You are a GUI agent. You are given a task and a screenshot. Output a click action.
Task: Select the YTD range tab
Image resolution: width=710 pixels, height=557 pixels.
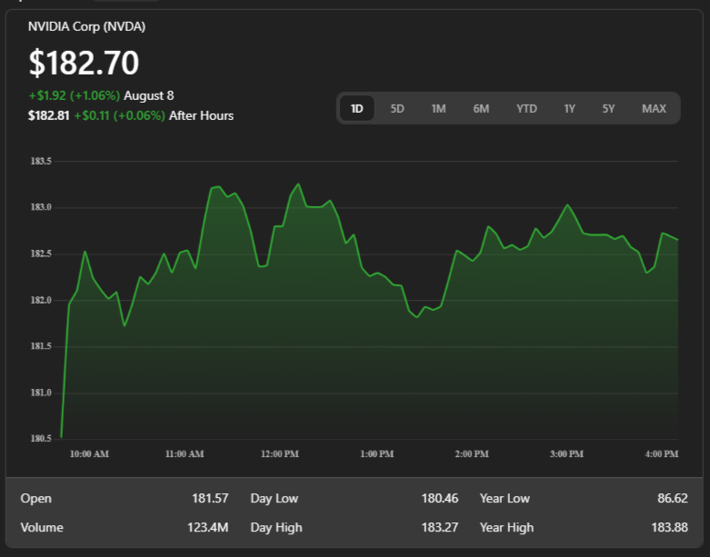526,109
